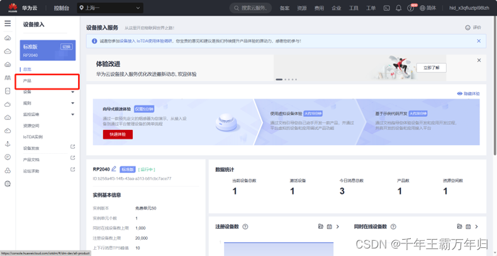Open the notification bell

(x=399, y=8)
